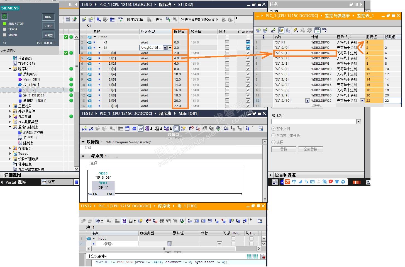
Task: Click the Monitor once icon in 监控表_1 toolbar
Action: pyautogui.click(x=324, y=30)
